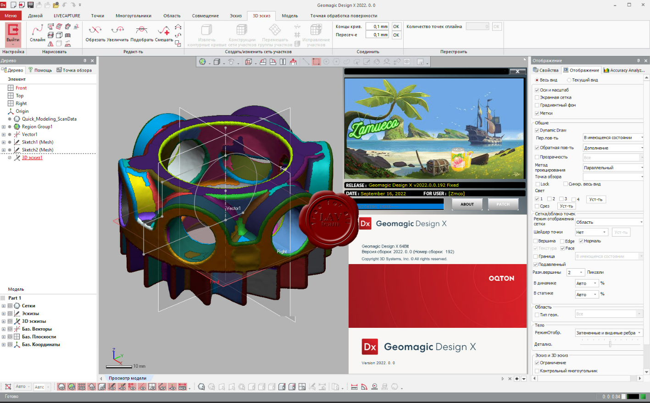Enable the Экранная сетка checkbox
This screenshot has height=403, width=650.
537,97
